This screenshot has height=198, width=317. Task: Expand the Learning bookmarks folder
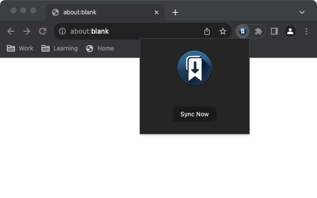59,48
